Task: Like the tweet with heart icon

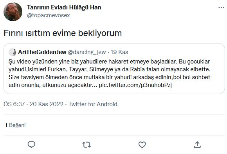Action: pos(142,145)
